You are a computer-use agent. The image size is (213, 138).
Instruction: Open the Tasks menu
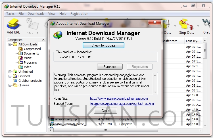point(10,14)
